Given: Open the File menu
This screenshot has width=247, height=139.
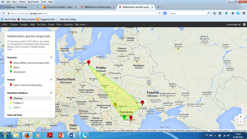Looking at the screenshot, I should click(3, 2).
